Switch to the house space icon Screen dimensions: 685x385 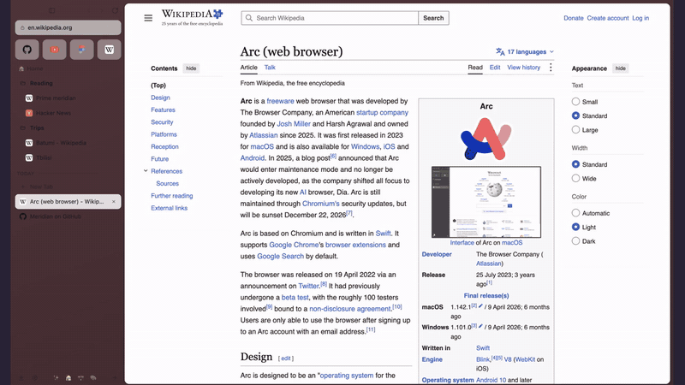[x=68, y=377]
